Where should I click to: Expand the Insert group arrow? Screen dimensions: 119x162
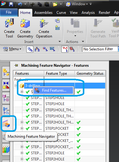coord(60,41)
